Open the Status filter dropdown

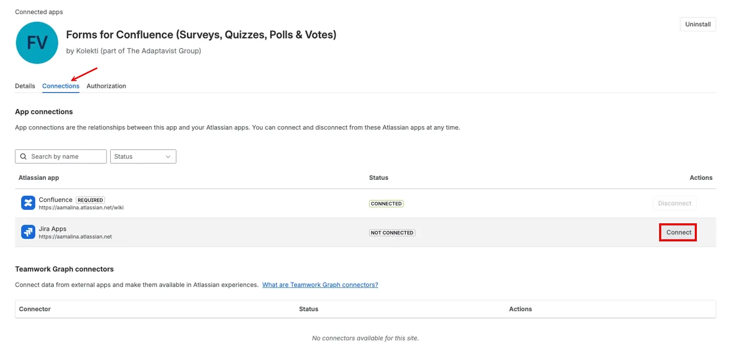pyautogui.click(x=143, y=157)
